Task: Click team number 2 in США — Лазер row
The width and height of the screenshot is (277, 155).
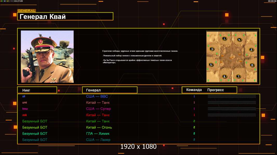Action: (194, 139)
